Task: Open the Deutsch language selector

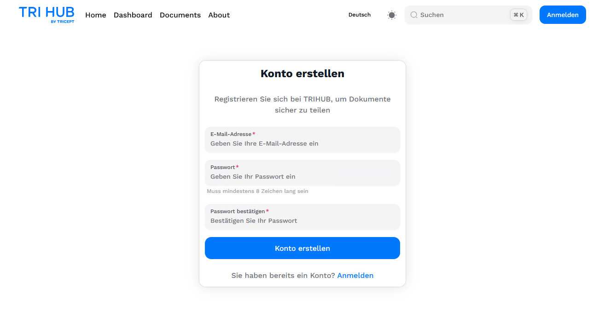Action: click(x=360, y=15)
